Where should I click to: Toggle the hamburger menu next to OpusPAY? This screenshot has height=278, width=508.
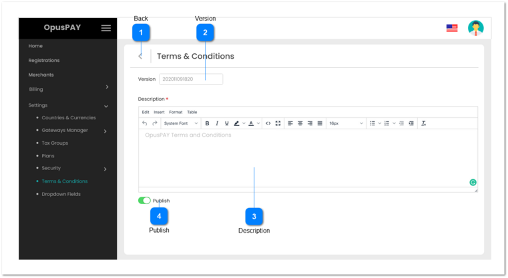tap(106, 28)
